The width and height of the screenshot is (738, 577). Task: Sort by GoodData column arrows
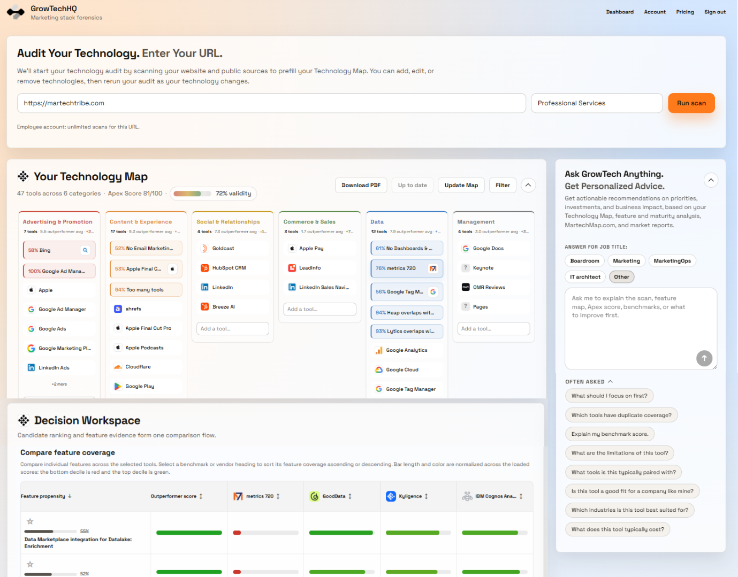point(350,496)
